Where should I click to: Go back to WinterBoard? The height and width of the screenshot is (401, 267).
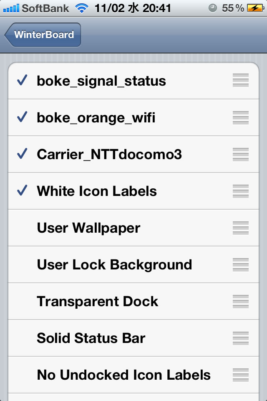coord(43,35)
